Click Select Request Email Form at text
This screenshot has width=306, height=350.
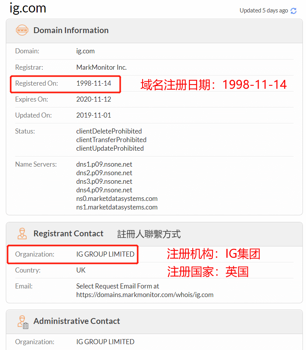click(x=118, y=286)
